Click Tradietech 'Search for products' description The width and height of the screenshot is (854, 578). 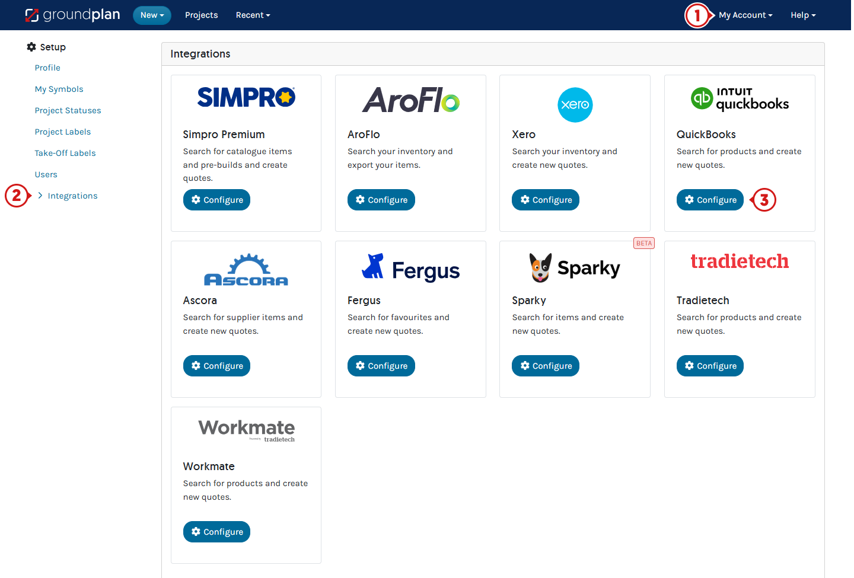[739, 324]
